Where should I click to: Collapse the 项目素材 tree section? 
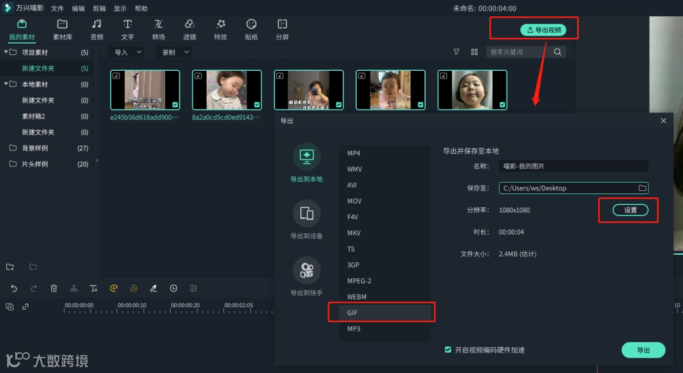(x=5, y=52)
